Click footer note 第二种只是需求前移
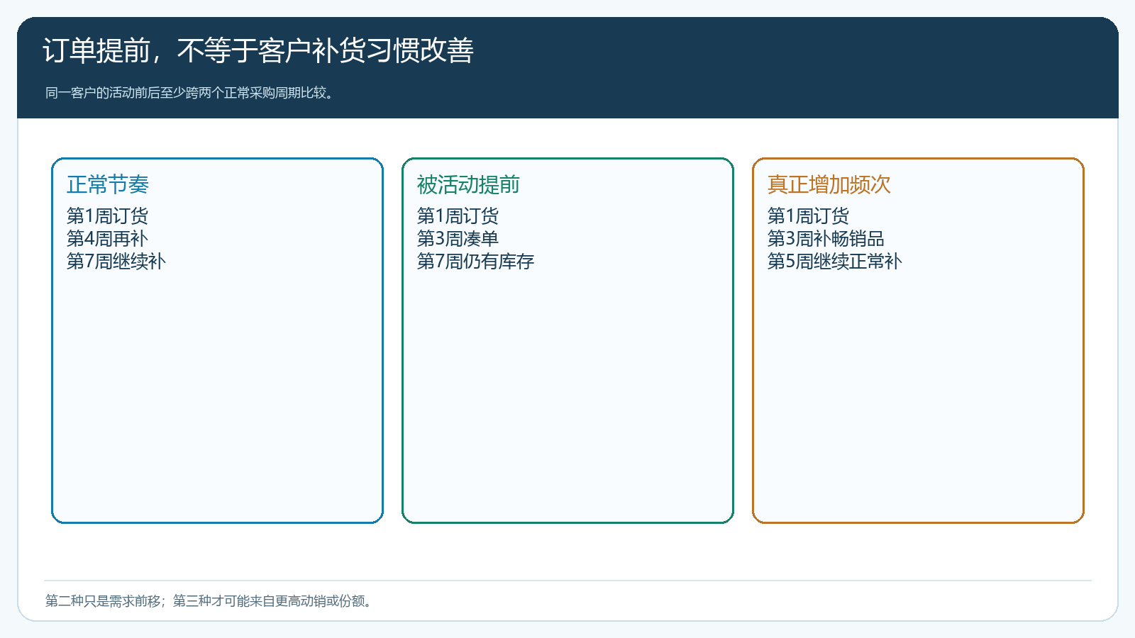The image size is (1135, 638). pyautogui.click(x=103, y=601)
